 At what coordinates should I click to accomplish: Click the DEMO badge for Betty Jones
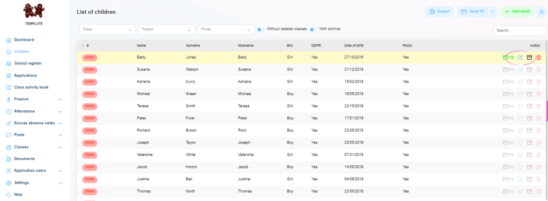(x=90, y=58)
